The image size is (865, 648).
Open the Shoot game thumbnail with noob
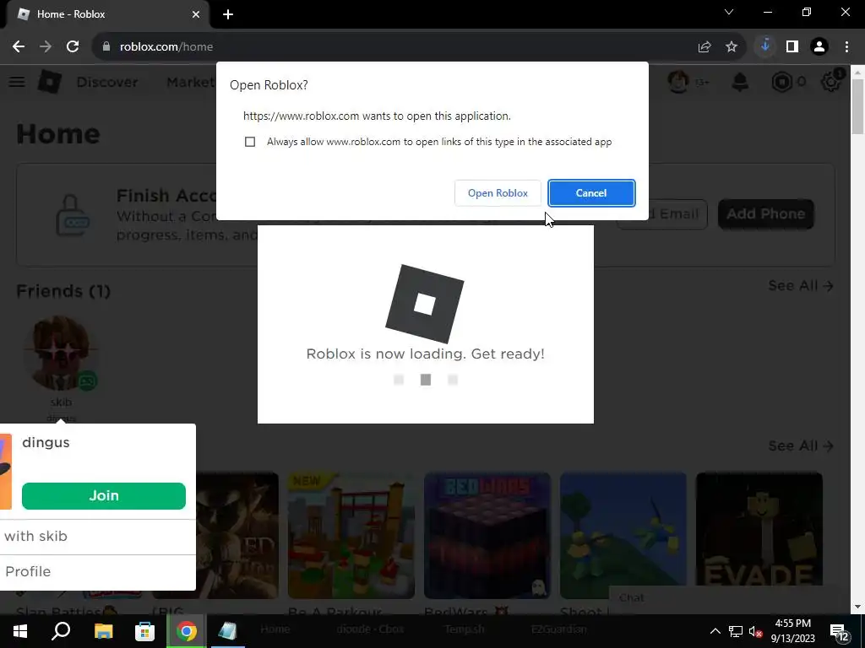(x=623, y=535)
